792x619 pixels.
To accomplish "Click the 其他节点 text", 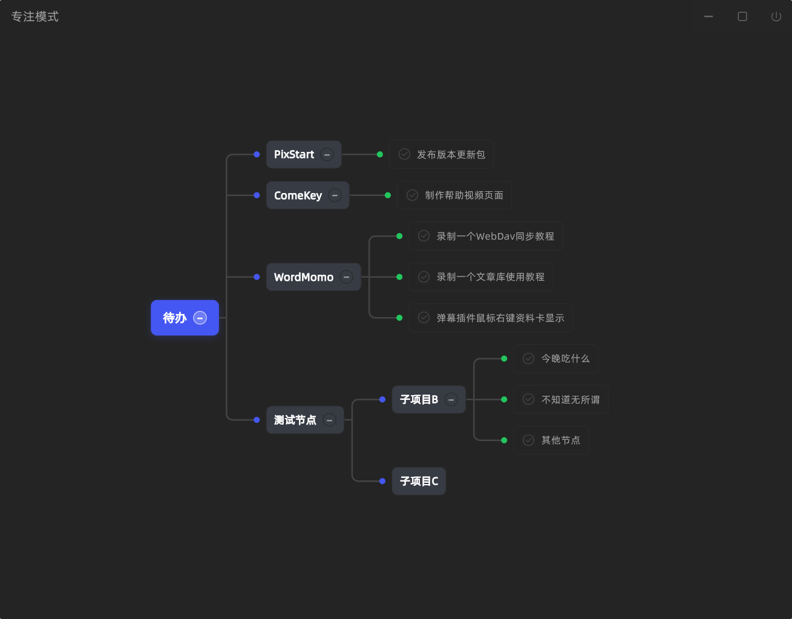I will coord(561,441).
